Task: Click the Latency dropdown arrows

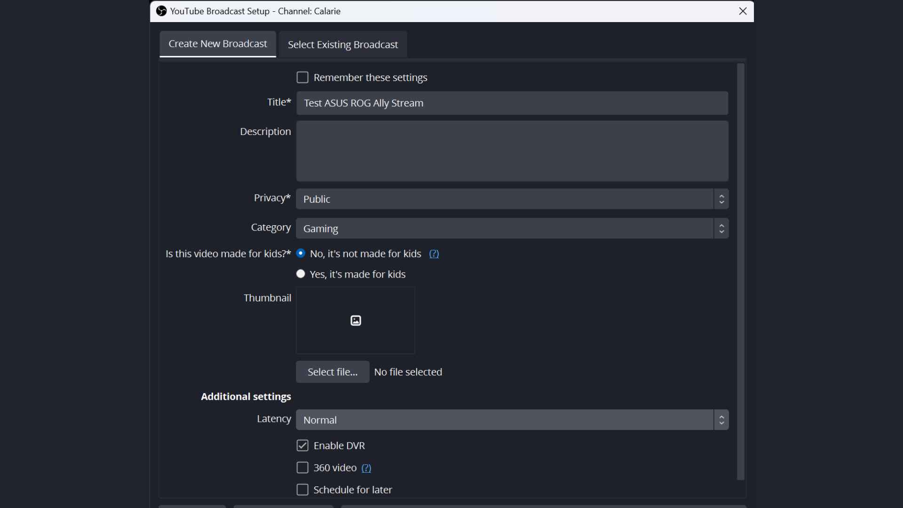Action: (721, 420)
